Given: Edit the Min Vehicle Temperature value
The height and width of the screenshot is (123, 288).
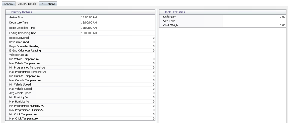Looking at the screenshot, I should (x=118, y=59).
